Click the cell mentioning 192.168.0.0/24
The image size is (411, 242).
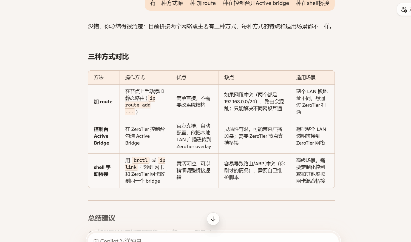(x=254, y=102)
